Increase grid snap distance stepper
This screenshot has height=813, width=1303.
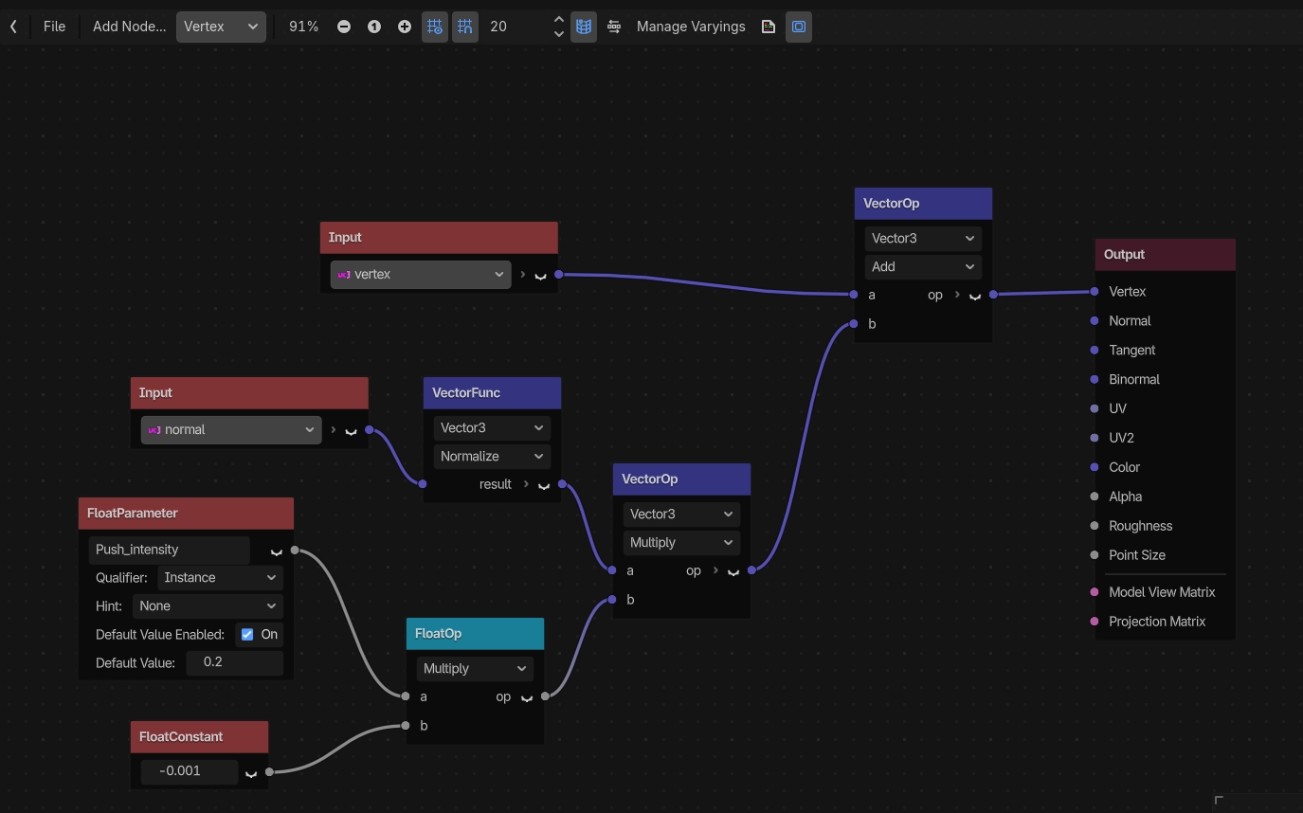[559, 19]
